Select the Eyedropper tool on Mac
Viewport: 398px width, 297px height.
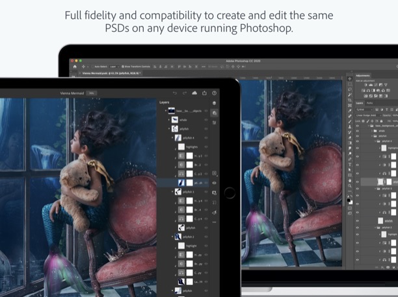(350, 111)
